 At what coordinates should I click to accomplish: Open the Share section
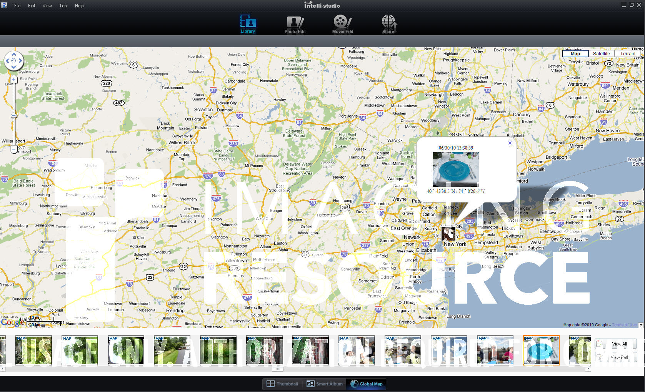click(x=388, y=25)
